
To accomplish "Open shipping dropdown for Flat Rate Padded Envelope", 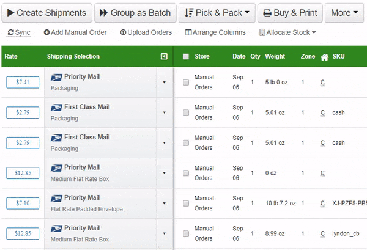I will coord(164,203).
